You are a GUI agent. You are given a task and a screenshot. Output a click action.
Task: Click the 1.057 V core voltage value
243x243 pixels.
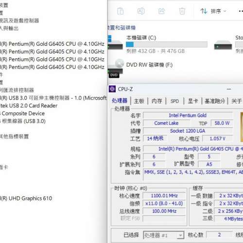218,139
